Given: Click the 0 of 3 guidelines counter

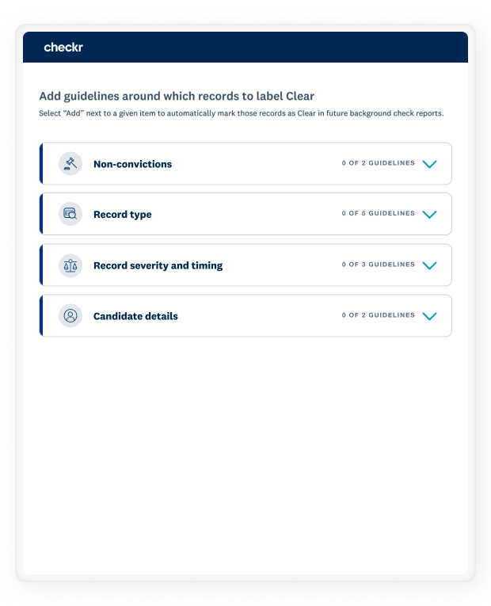Looking at the screenshot, I should [379, 265].
